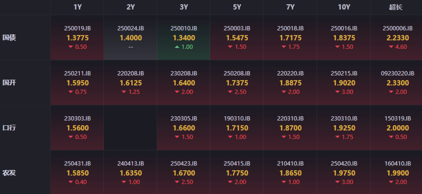Click the down arrow beside 0.40 change
422x194 pixels.
click(71, 182)
